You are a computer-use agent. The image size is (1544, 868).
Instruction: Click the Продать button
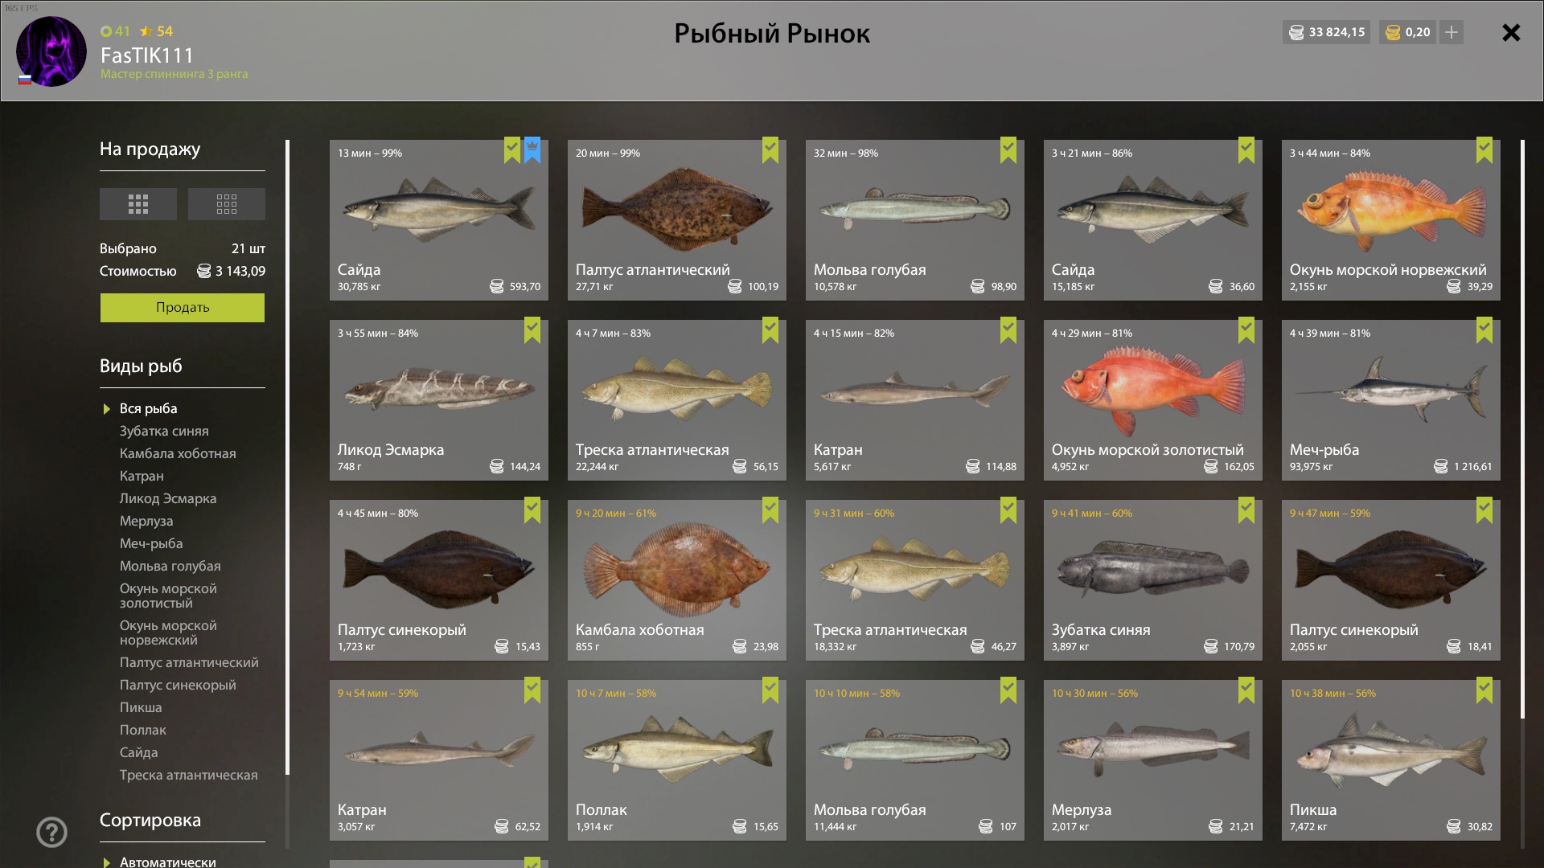click(x=183, y=308)
